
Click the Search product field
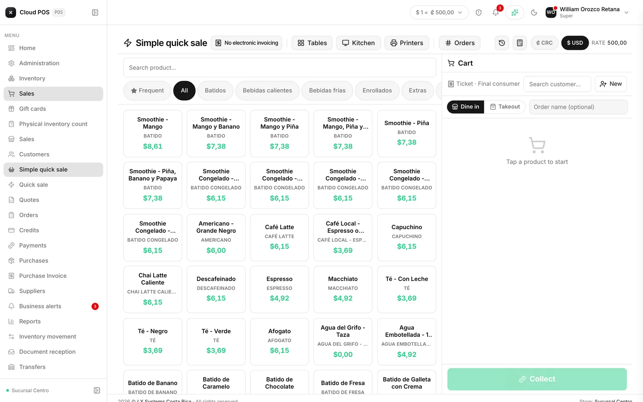(x=280, y=68)
